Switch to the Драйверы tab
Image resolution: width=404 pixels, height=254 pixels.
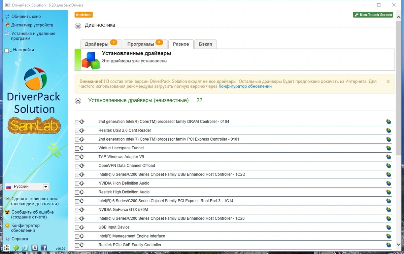coord(101,44)
